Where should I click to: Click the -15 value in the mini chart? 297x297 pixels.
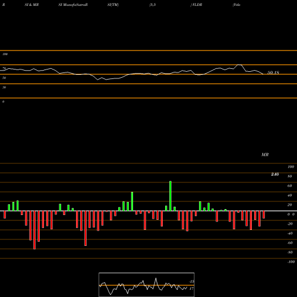(x=191, y=282)
